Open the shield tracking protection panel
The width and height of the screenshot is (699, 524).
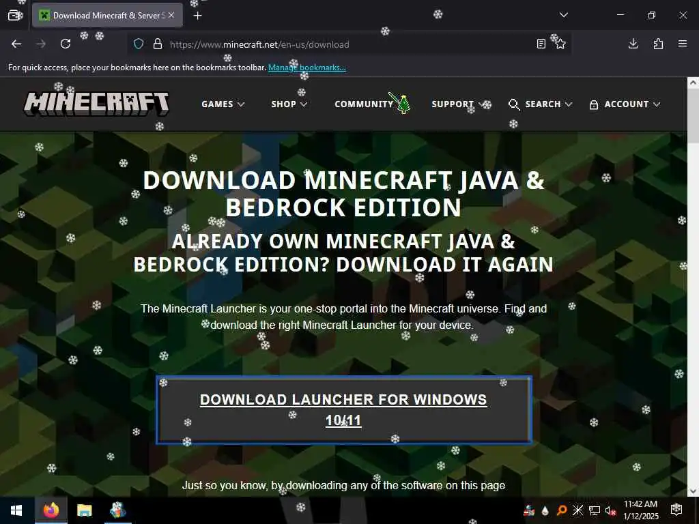coord(139,44)
